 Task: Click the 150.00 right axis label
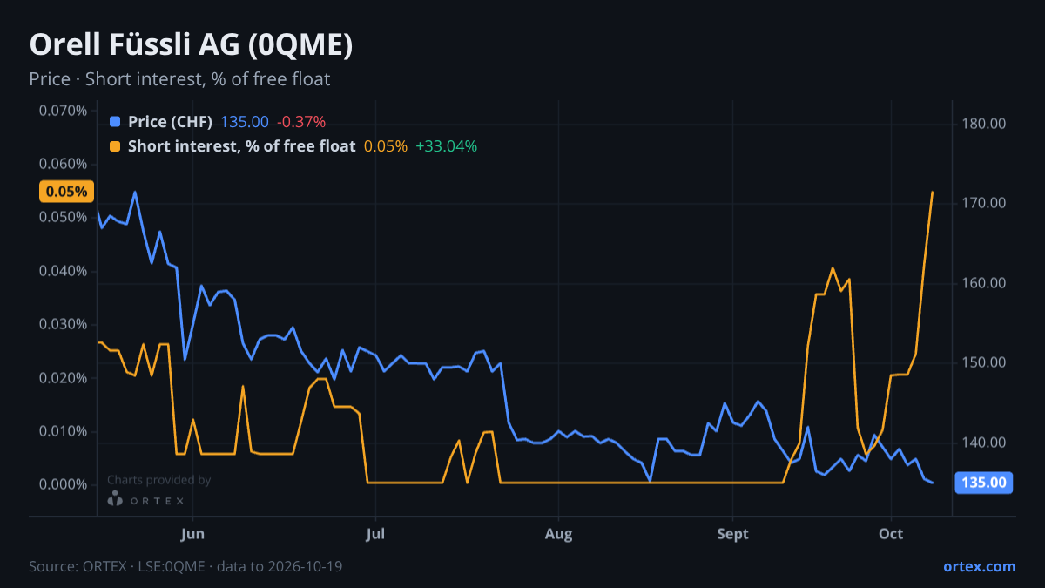click(984, 362)
